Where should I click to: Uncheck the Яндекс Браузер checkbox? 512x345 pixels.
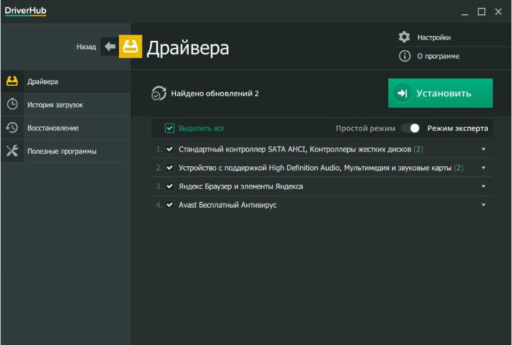(170, 186)
